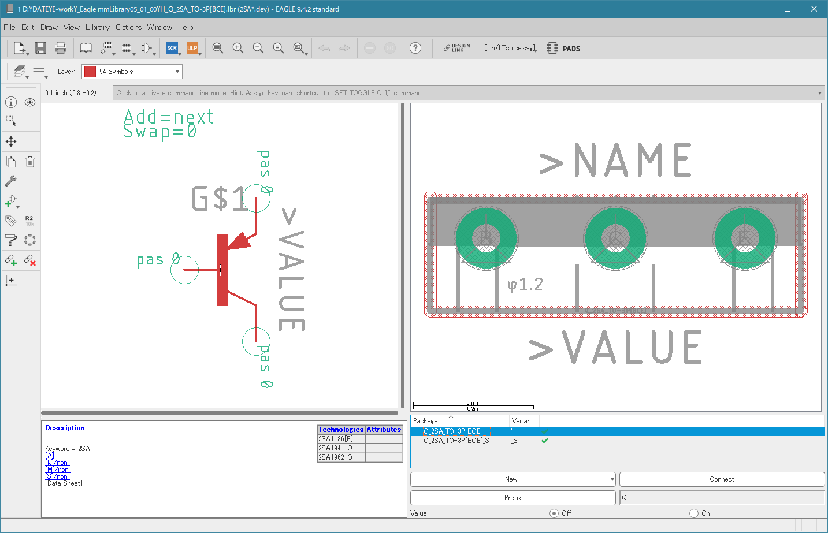Sort by the Package column header
The height and width of the screenshot is (533, 828).
pyautogui.click(x=451, y=421)
